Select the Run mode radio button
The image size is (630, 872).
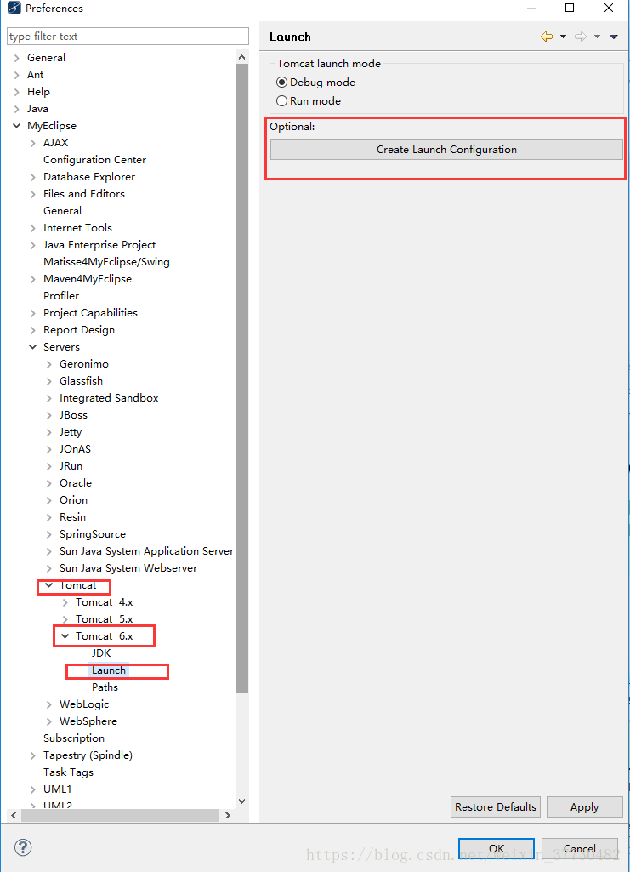click(x=281, y=101)
